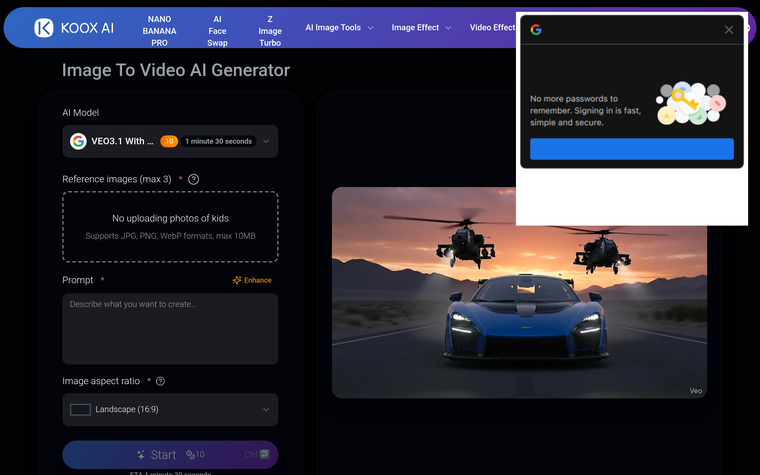The image size is (760, 475).
Task: Click the reference images help icon
Action: (x=193, y=179)
